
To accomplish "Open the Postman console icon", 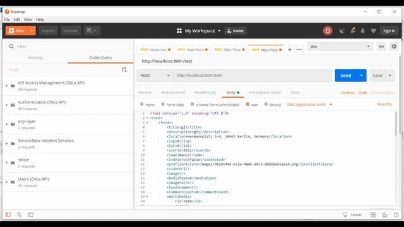I will pos(31,214).
